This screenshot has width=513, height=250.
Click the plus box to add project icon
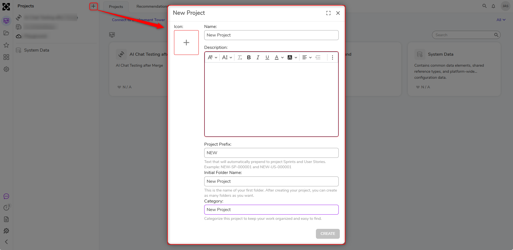[186, 43]
